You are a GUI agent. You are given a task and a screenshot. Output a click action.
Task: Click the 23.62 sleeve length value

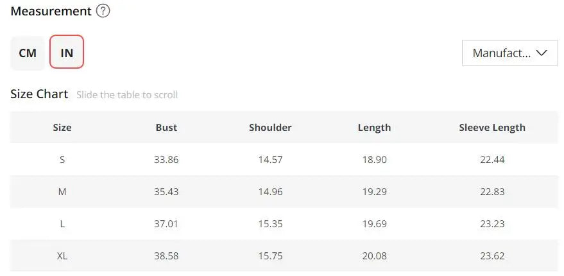[x=492, y=255]
